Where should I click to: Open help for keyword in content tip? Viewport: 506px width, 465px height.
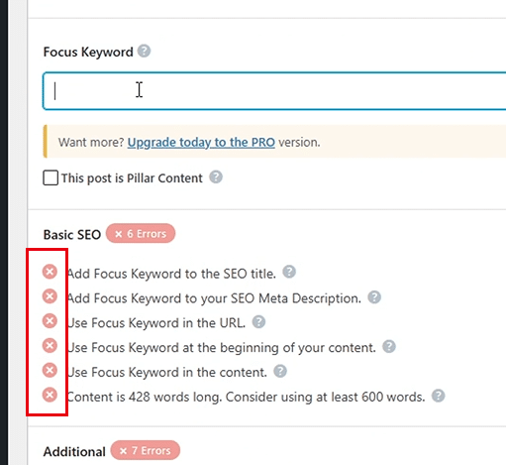[280, 371]
